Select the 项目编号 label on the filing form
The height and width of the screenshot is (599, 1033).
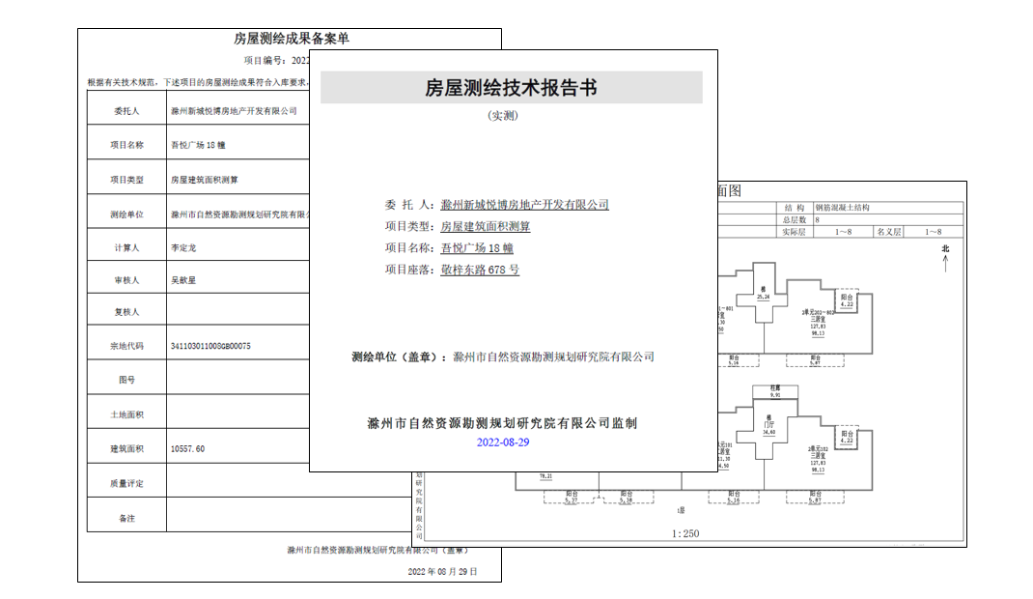coord(264,61)
